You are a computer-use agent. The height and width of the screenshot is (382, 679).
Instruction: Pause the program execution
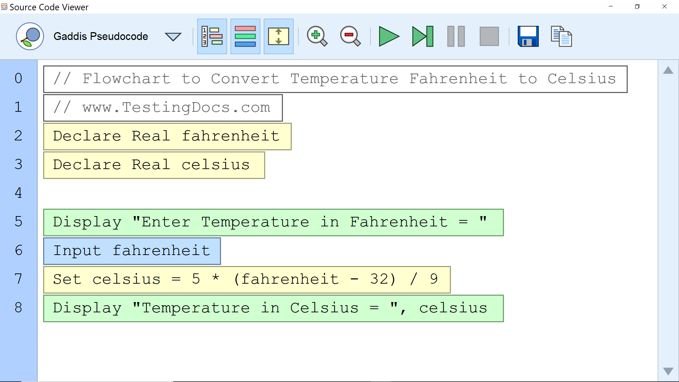[456, 36]
